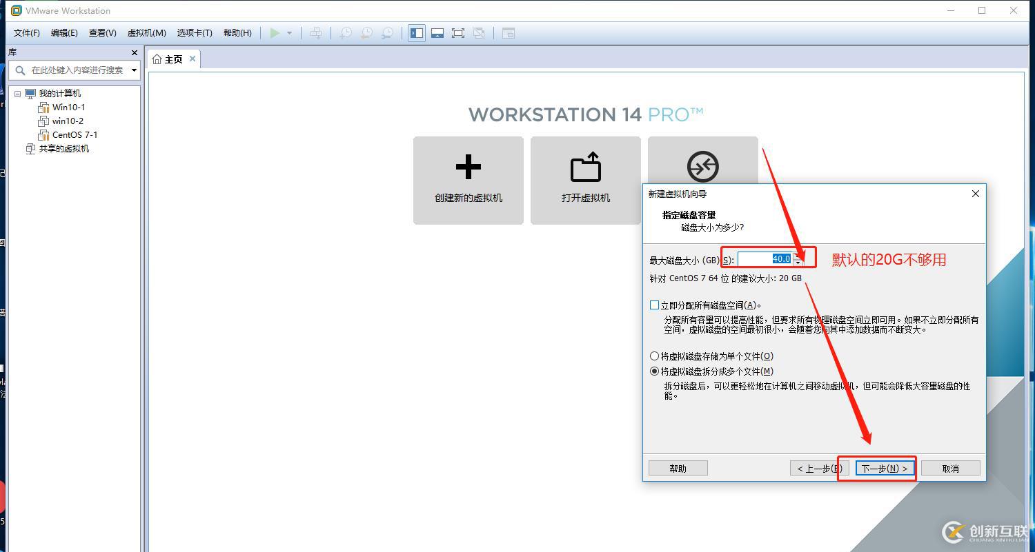Image resolution: width=1035 pixels, height=552 pixels.
Task: Click the Win10-1 virtual machine icon
Action: (43, 108)
